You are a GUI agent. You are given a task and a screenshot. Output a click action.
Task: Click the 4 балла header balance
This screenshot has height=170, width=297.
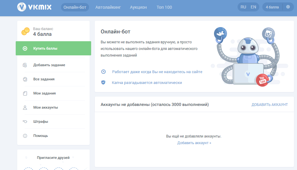pyautogui.click(x=272, y=7)
